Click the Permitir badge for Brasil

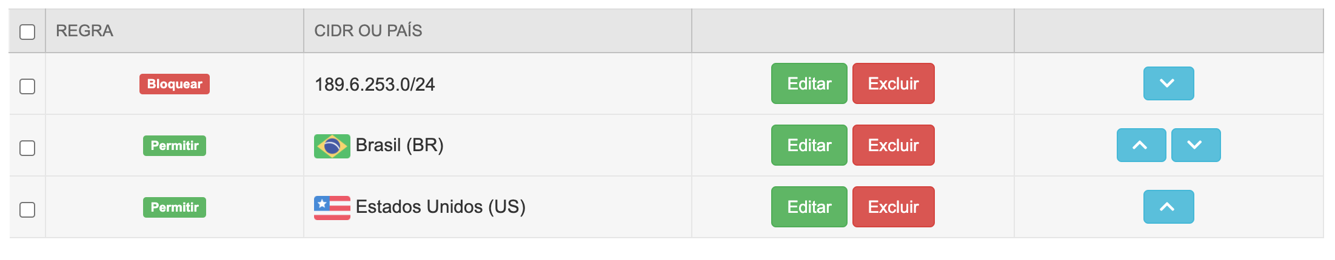click(175, 146)
